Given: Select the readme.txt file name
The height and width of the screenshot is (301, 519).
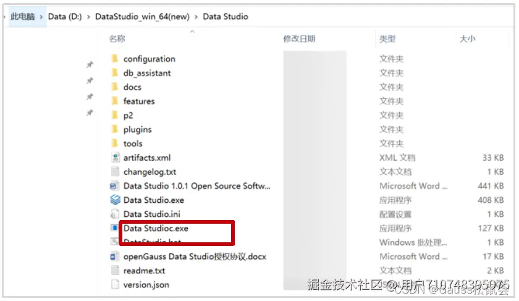Looking at the screenshot, I should point(144,271).
